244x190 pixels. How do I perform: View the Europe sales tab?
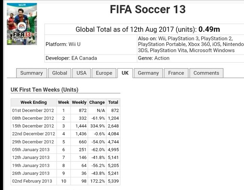coord(104,73)
